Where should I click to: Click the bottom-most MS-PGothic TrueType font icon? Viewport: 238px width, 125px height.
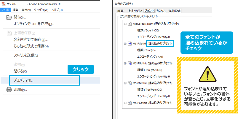click(130, 103)
